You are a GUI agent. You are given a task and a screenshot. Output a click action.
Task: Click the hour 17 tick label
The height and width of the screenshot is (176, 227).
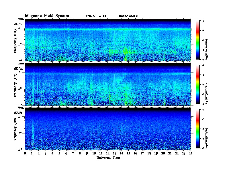(x=142, y=153)
